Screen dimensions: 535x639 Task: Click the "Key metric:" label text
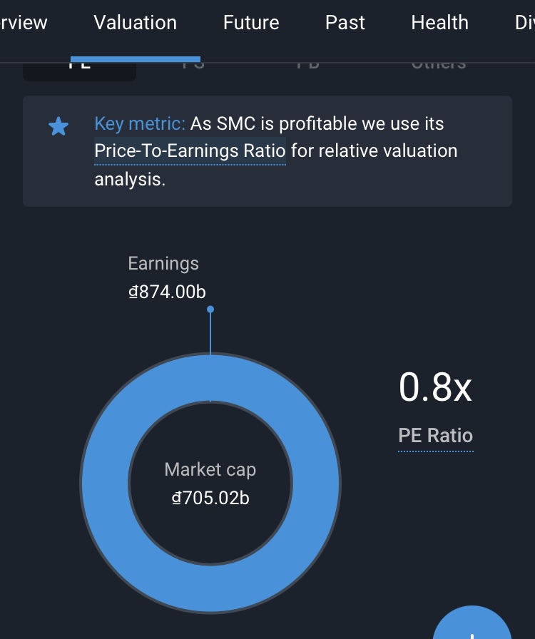click(139, 124)
